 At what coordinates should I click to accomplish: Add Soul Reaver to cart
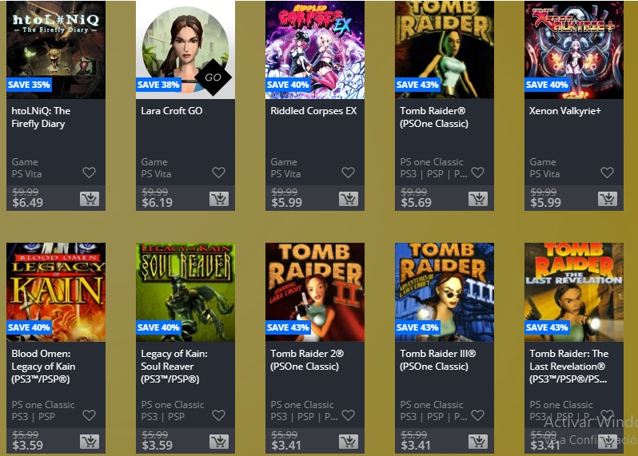(219, 442)
